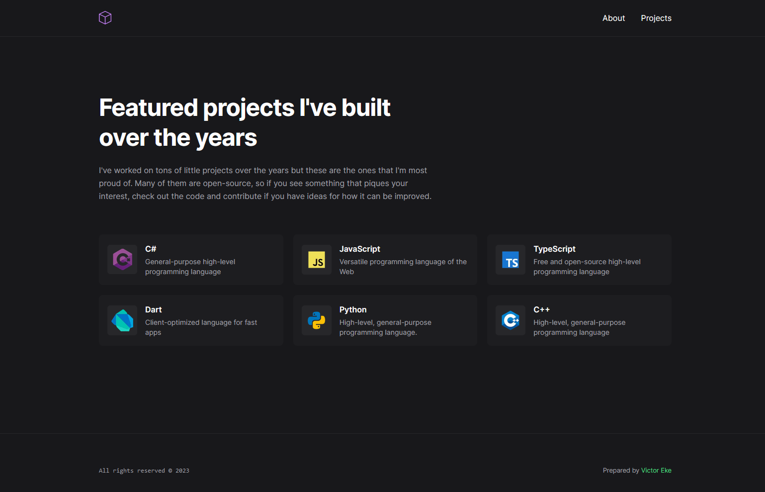Click 'Client-optimized language for fast apps' description

coord(201,327)
